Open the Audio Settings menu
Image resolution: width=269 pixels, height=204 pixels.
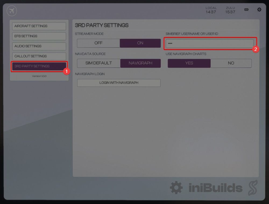click(39, 46)
